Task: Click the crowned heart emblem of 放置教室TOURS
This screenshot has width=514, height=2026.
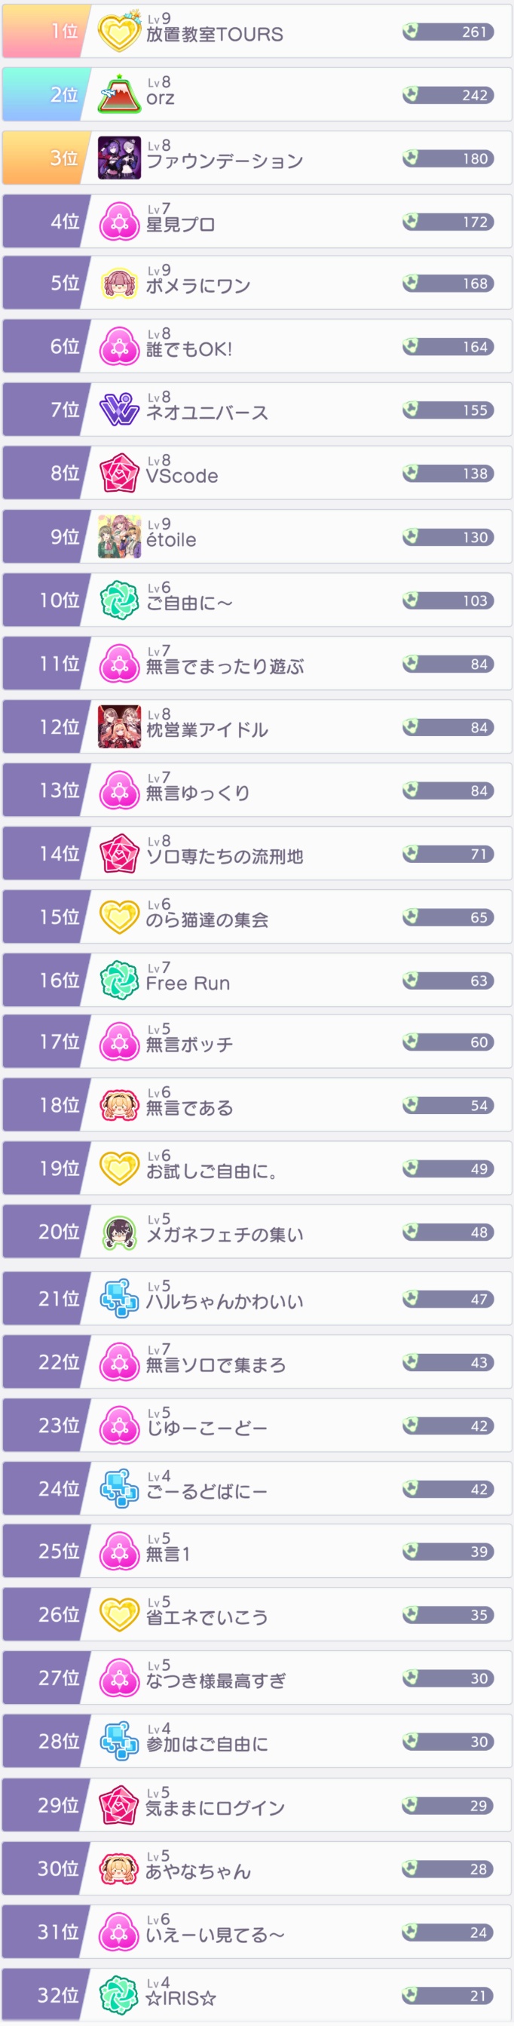Action: (118, 32)
